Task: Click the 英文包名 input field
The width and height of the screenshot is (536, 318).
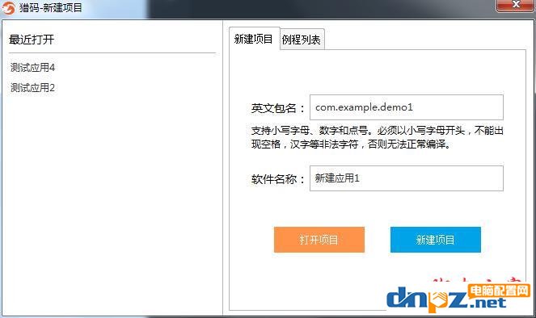Action: coord(407,107)
